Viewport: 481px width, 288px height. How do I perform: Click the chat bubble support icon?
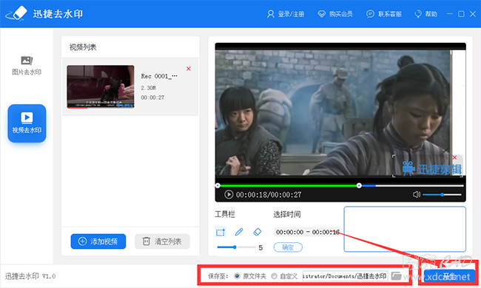tap(370, 14)
